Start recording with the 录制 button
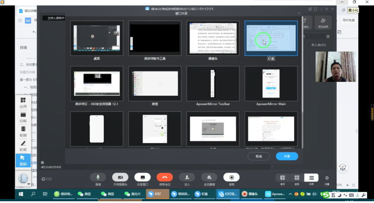 click(x=231, y=177)
